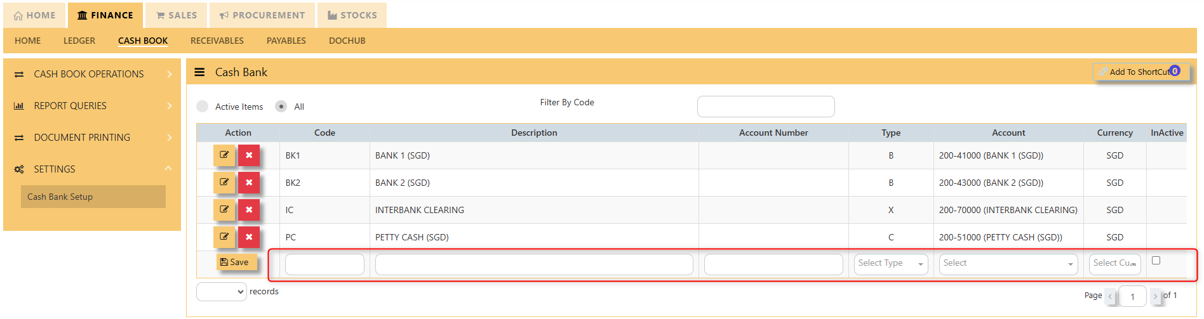The width and height of the screenshot is (1204, 319).
Task: Delete the PETTY CASH row
Action: click(x=249, y=237)
